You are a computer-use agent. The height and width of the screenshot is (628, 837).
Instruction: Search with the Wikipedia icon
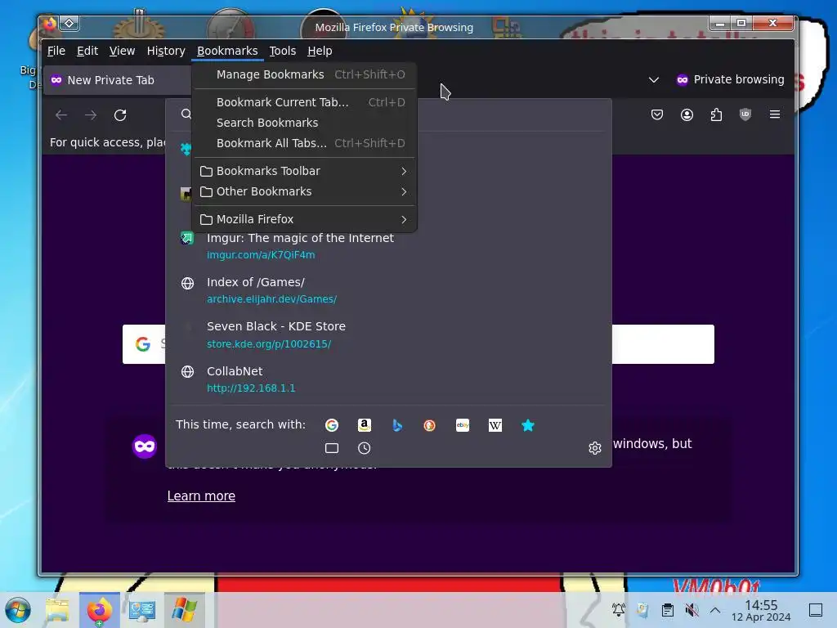point(495,425)
